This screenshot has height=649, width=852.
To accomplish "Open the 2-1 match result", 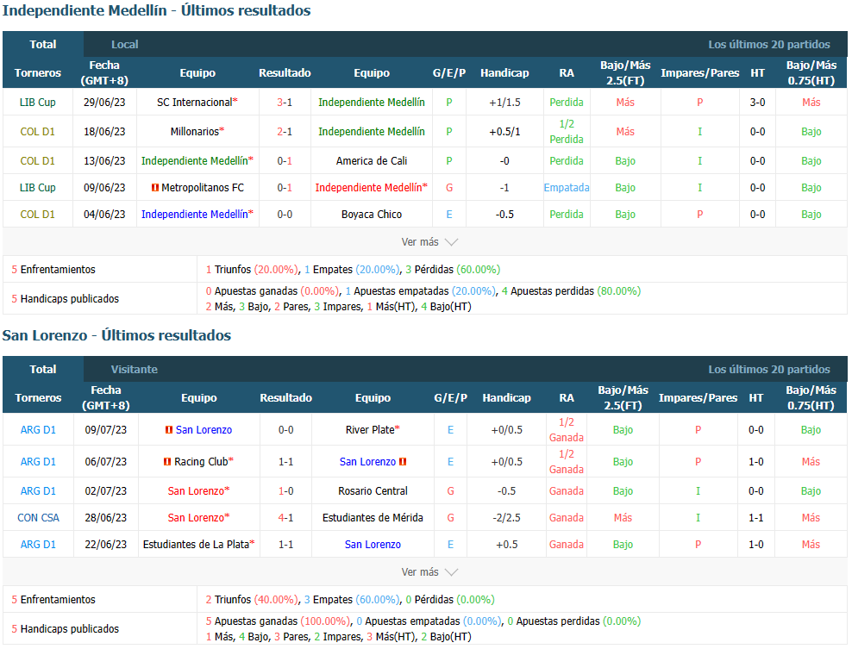I will coord(285,132).
